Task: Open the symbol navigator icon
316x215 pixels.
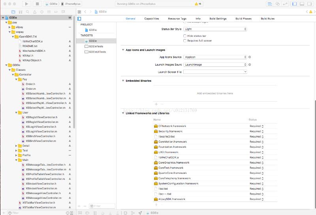Action: click(21, 12)
